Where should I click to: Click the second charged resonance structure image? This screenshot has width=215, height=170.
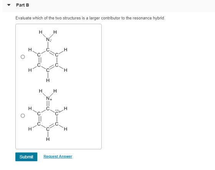click(48, 115)
